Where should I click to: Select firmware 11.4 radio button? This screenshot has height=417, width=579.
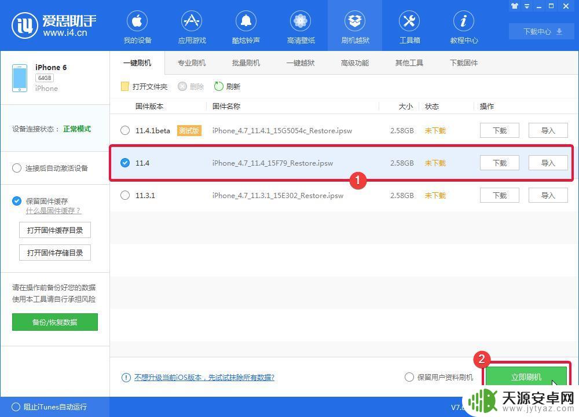(x=125, y=163)
